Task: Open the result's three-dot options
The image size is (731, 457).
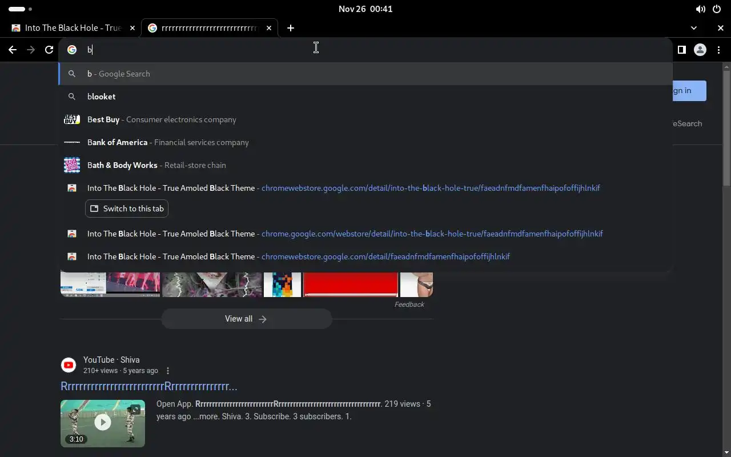Action: point(168,371)
